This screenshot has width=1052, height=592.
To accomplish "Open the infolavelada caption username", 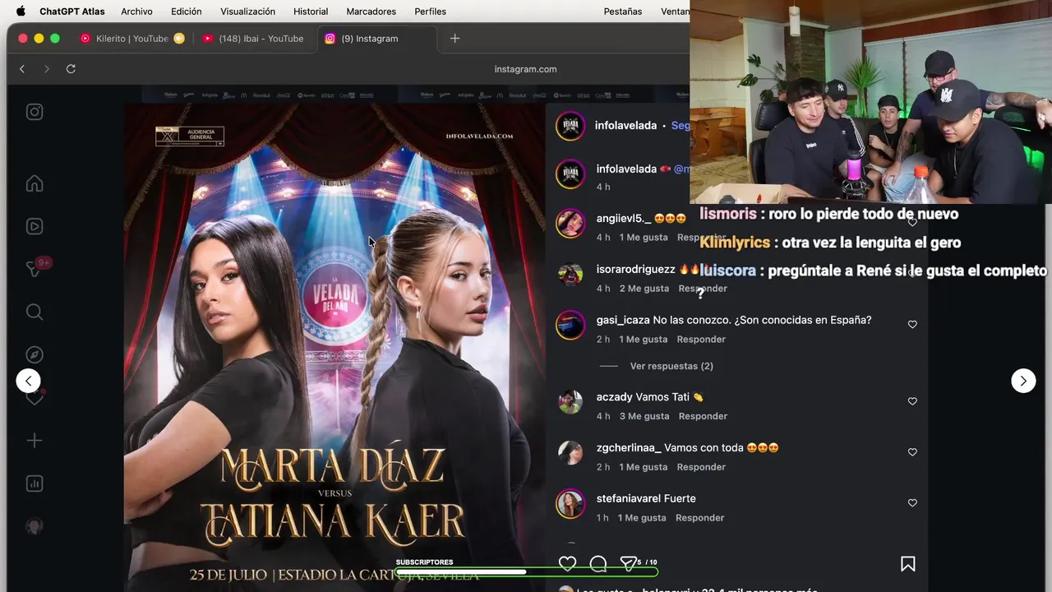I will [x=626, y=169].
